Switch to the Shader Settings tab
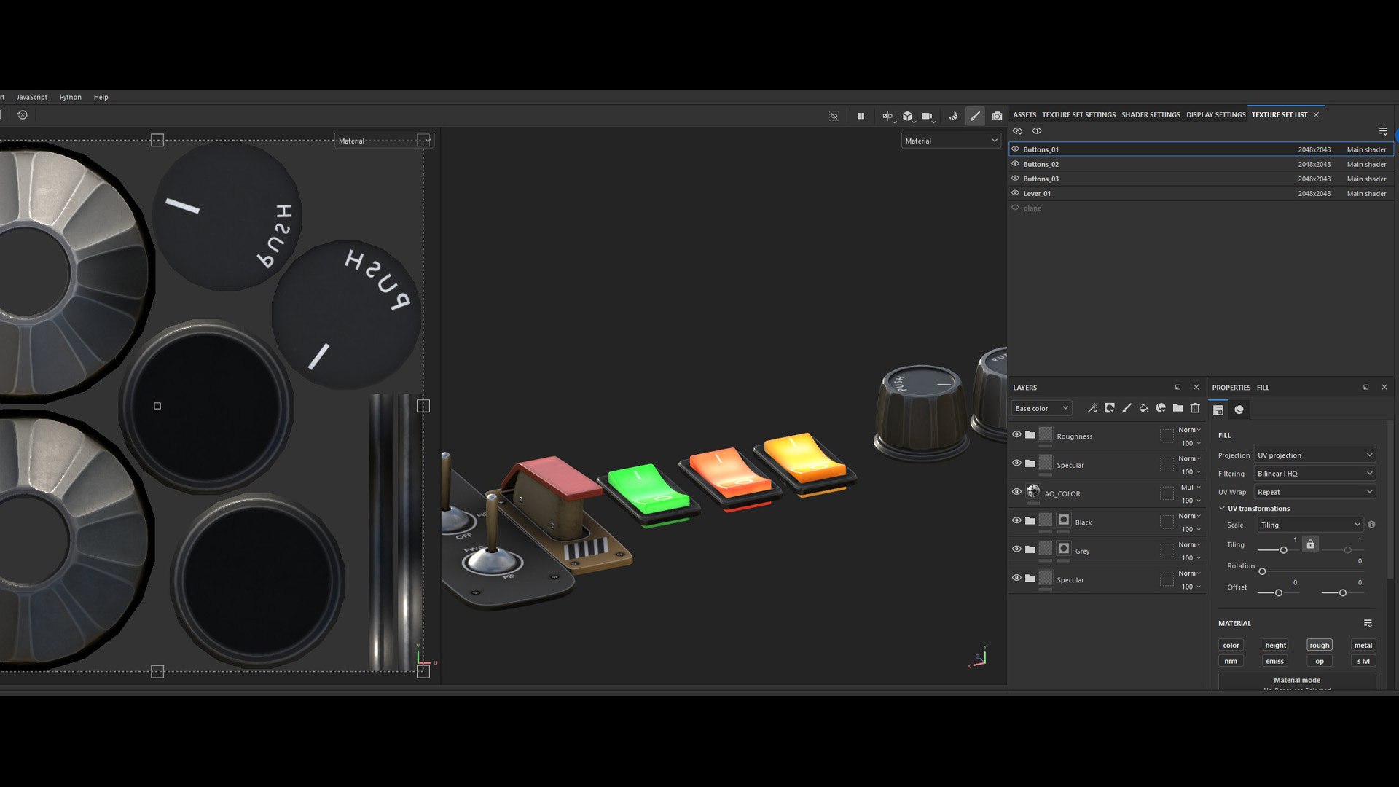1399x787 pixels. point(1151,114)
